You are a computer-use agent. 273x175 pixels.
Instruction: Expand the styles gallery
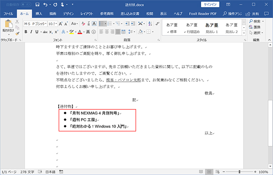[x=244, y=33]
